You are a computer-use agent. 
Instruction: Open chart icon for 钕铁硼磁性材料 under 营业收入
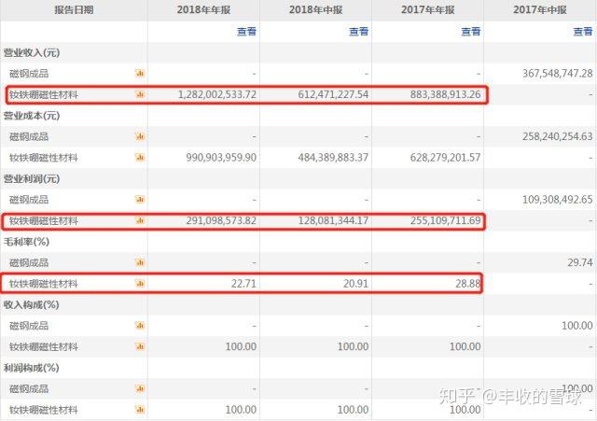click(140, 93)
